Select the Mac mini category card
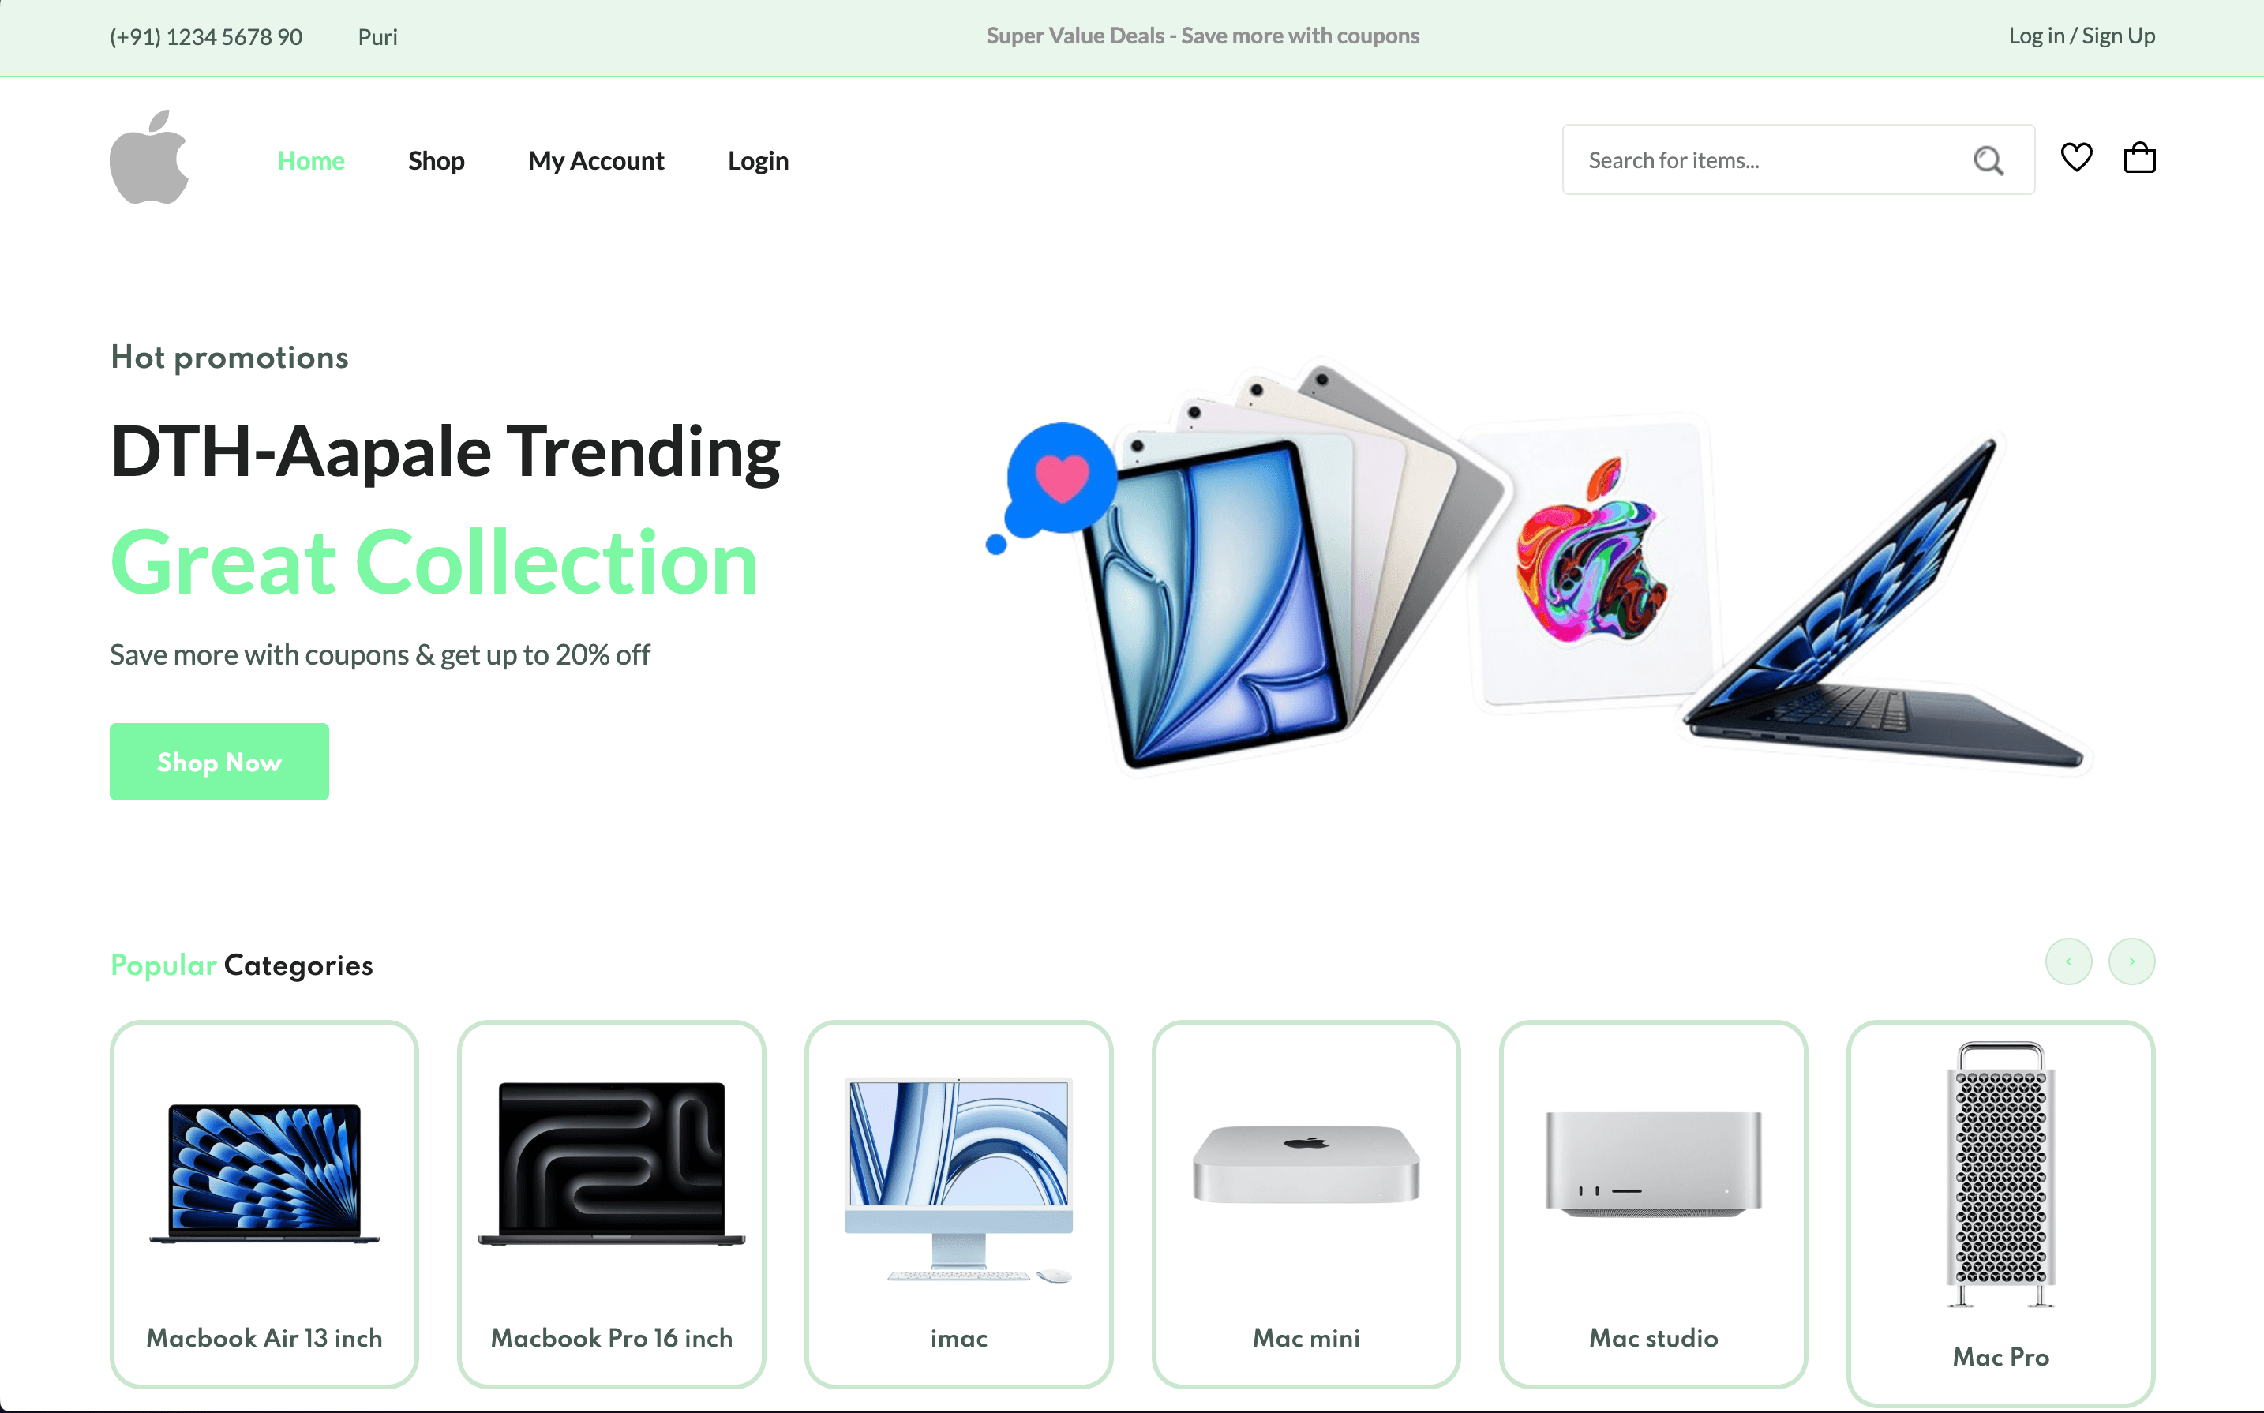2264x1413 pixels. tap(1306, 1205)
